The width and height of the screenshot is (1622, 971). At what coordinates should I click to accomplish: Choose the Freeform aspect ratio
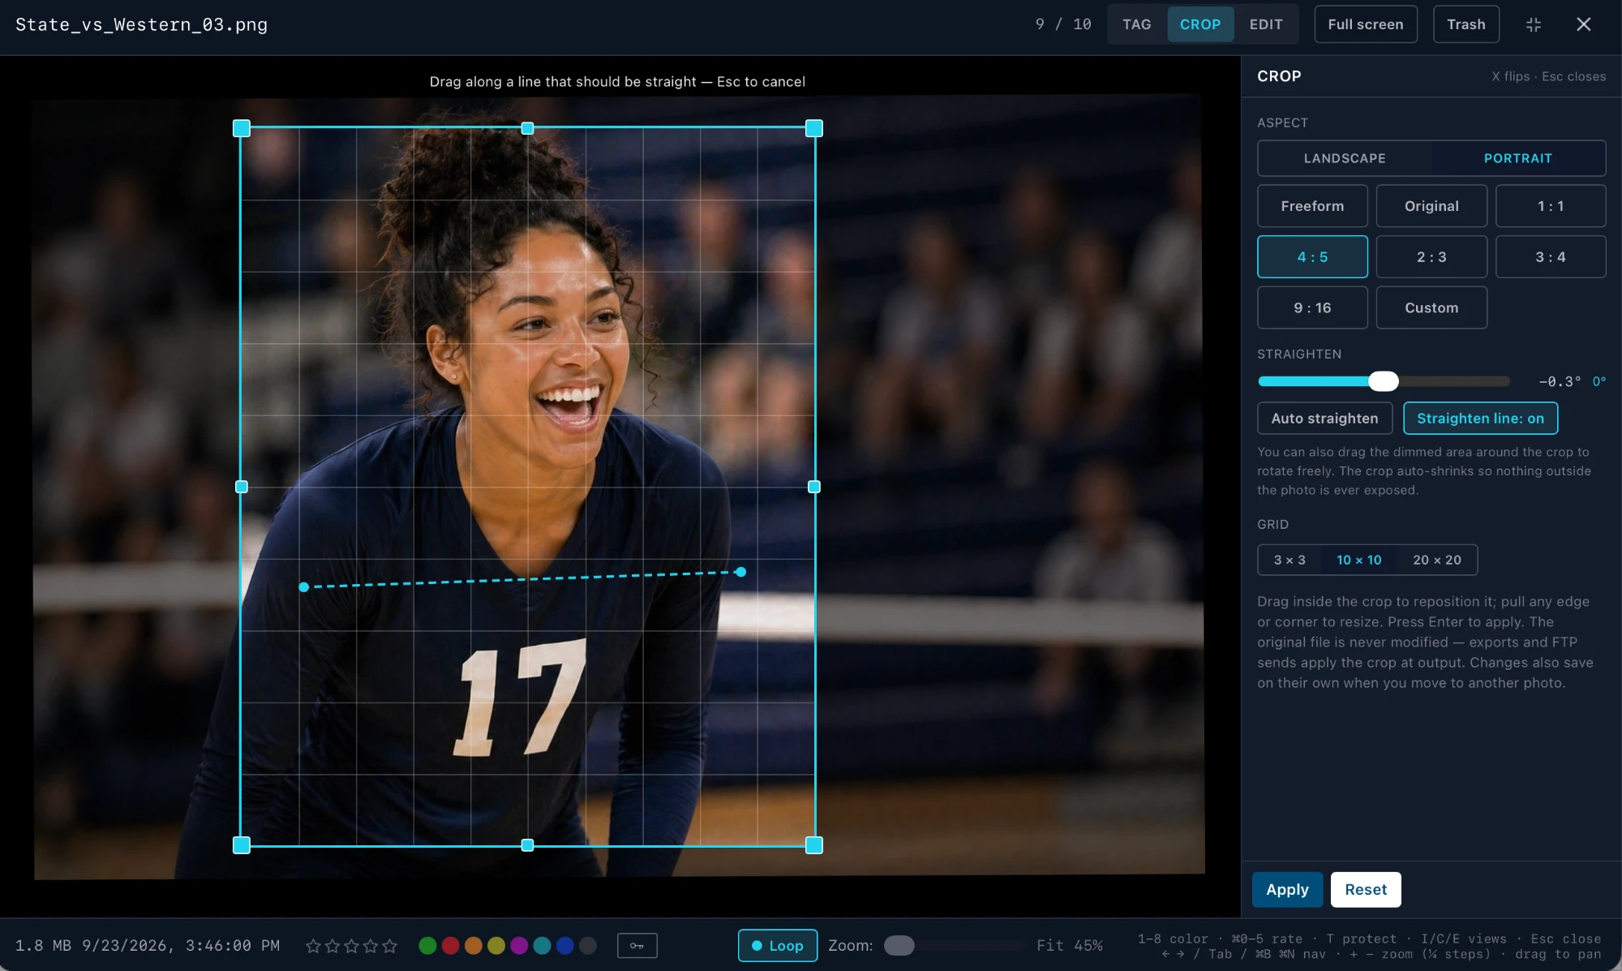coord(1312,206)
